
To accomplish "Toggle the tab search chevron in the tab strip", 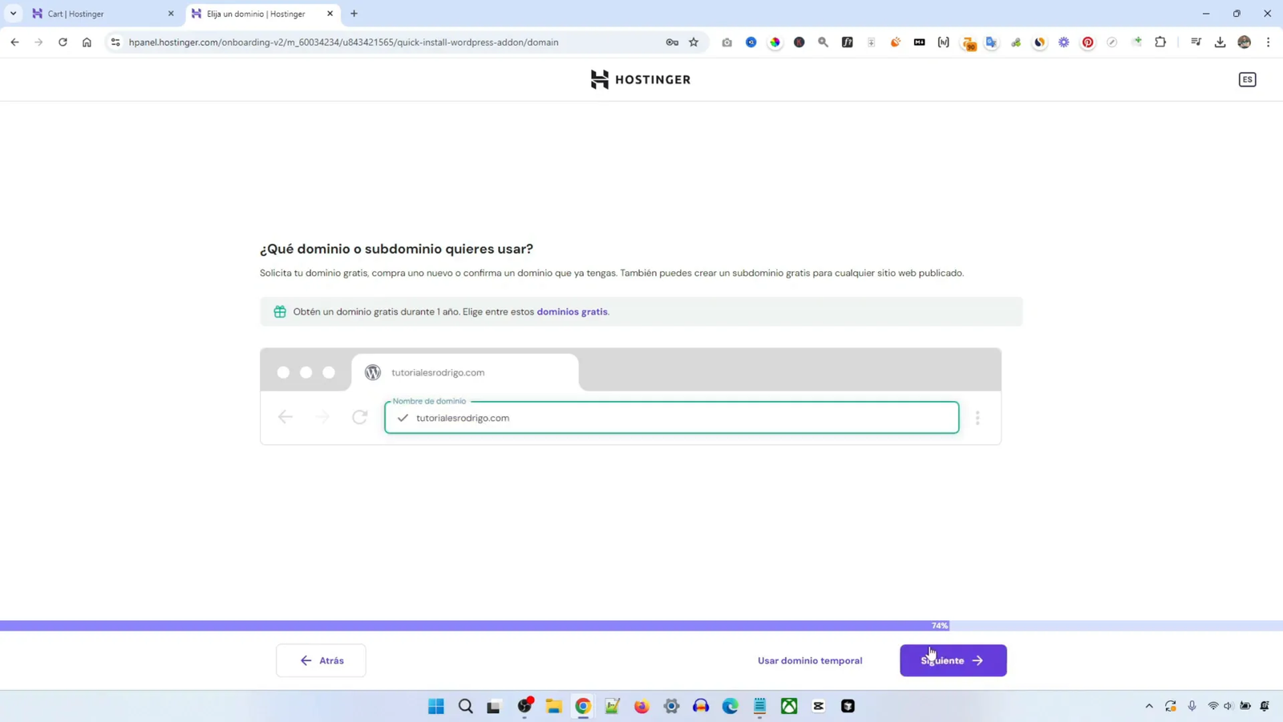I will tap(13, 13).
